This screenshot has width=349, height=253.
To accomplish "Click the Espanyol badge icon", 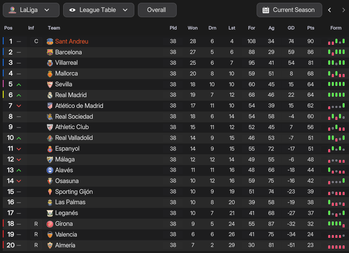I will pos(50,149).
